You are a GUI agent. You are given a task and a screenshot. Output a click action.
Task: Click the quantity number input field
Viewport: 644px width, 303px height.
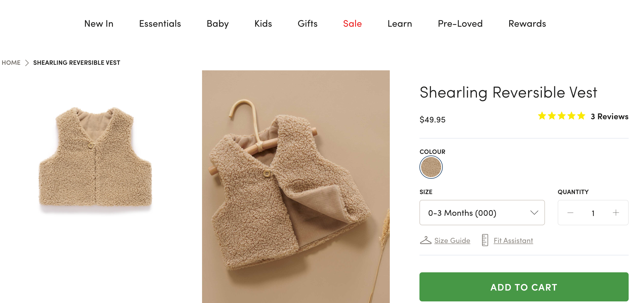pyautogui.click(x=593, y=213)
